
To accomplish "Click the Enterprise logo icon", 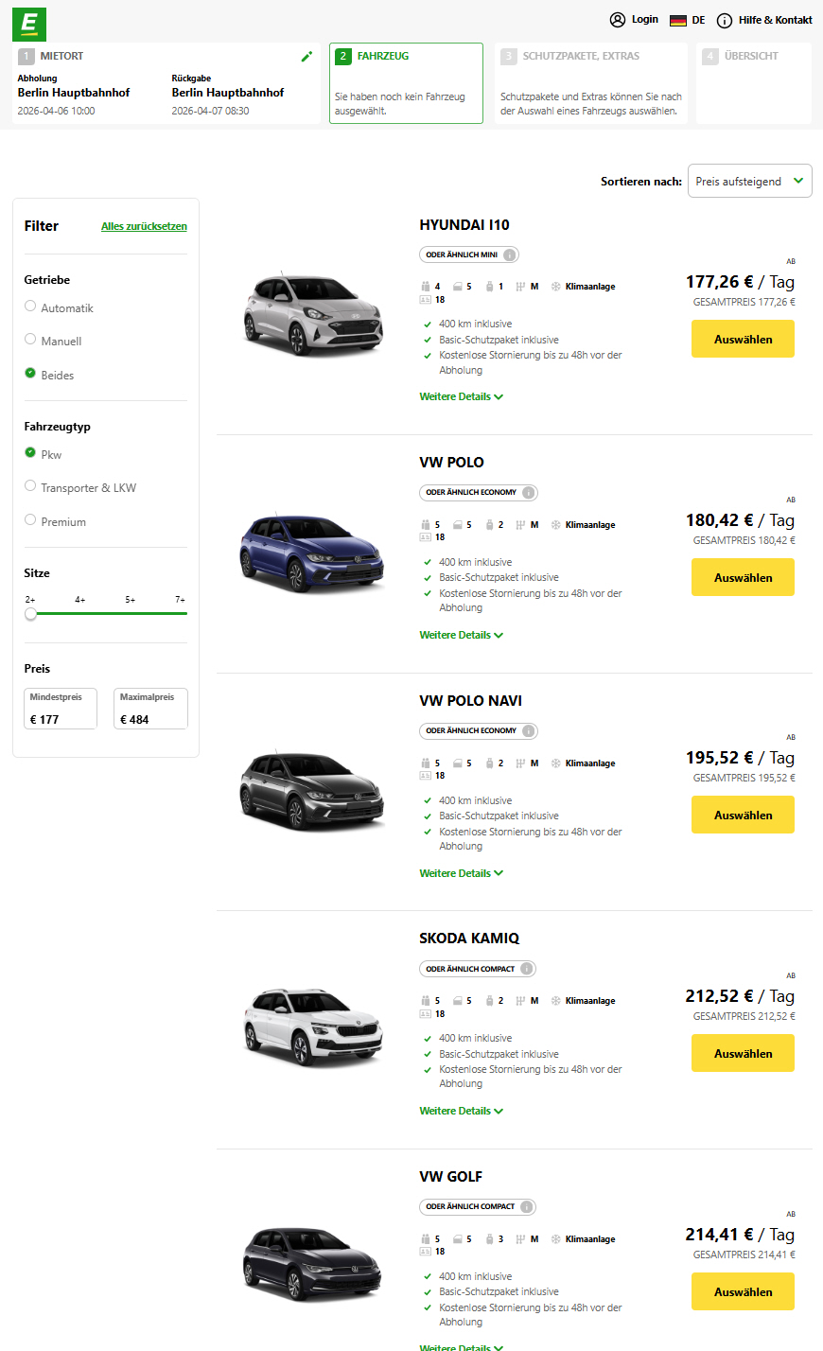I will [29, 23].
